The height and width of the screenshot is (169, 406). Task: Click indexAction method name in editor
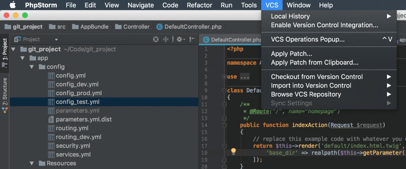coord(310,125)
